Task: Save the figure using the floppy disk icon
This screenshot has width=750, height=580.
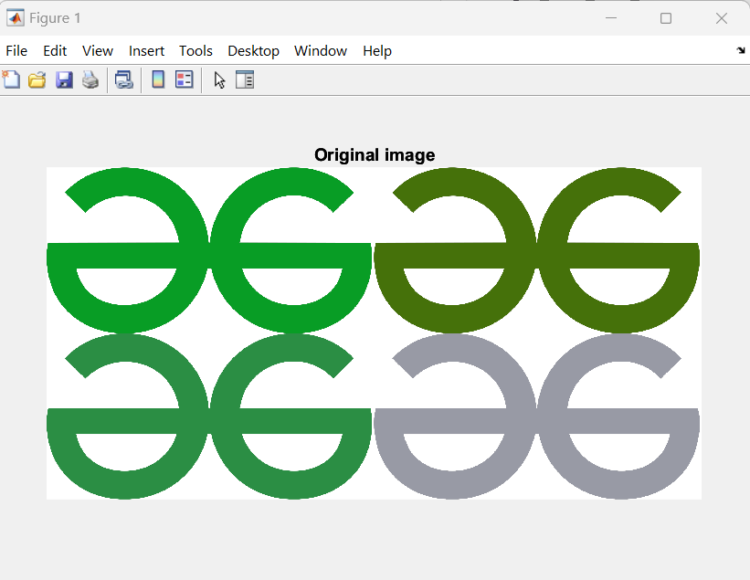Action: [x=64, y=79]
